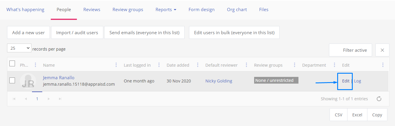Export the list as CSV
This screenshot has height=126, width=395.
click(x=338, y=115)
